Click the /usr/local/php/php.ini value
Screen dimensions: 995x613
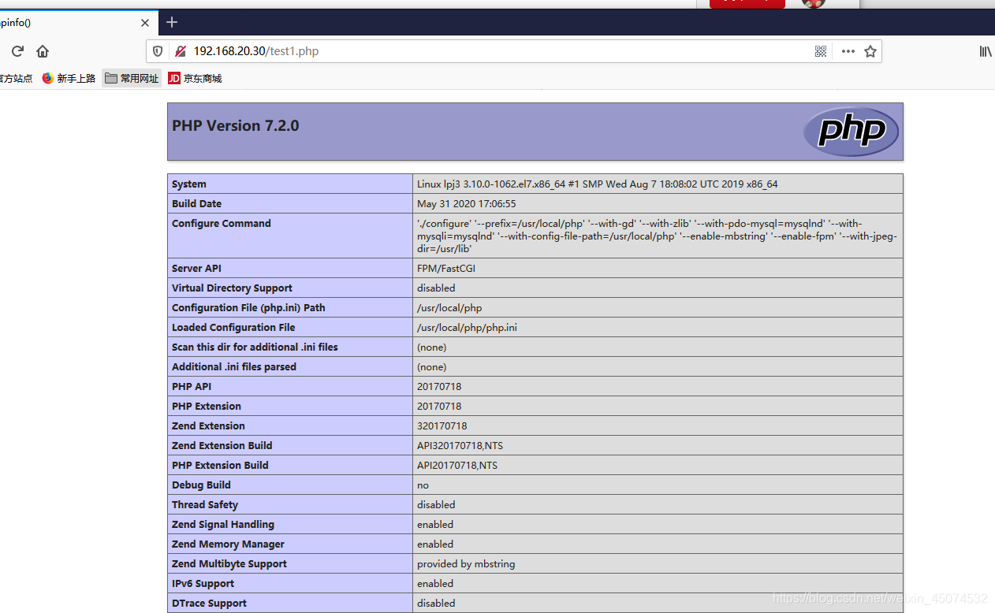(467, 328)
